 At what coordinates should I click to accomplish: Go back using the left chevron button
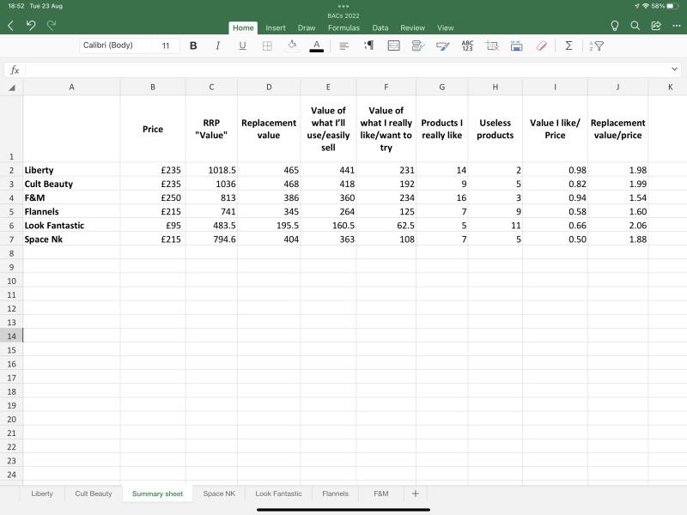(x=10, y=26)
